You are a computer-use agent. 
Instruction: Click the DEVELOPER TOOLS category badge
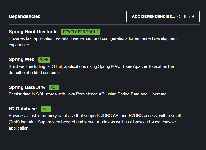[81, 32]
